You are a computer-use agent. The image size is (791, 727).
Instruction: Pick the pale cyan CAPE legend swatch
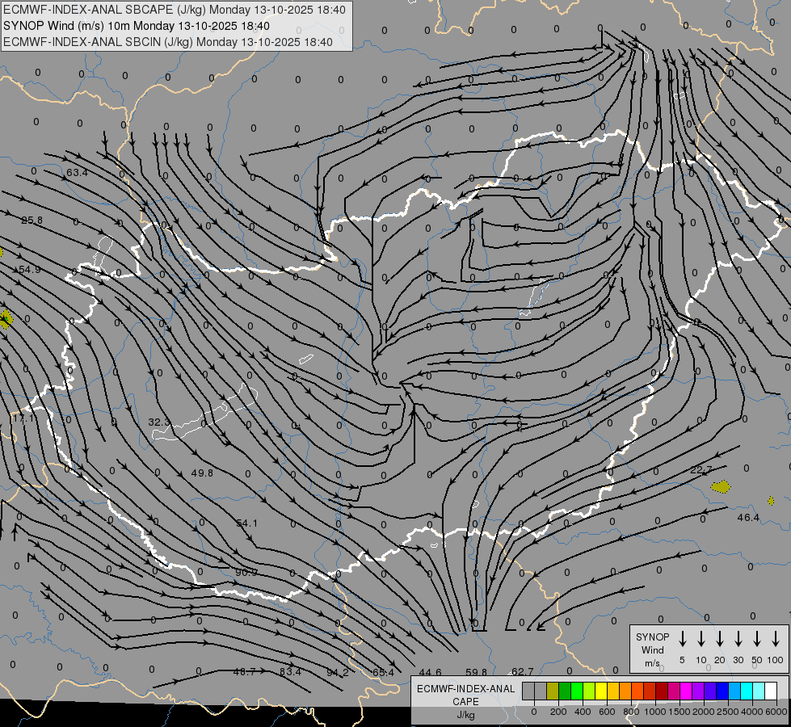[759, 691]
